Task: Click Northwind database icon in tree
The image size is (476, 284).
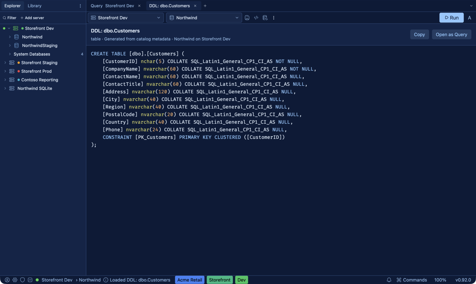Action: (x=16, y=37)
